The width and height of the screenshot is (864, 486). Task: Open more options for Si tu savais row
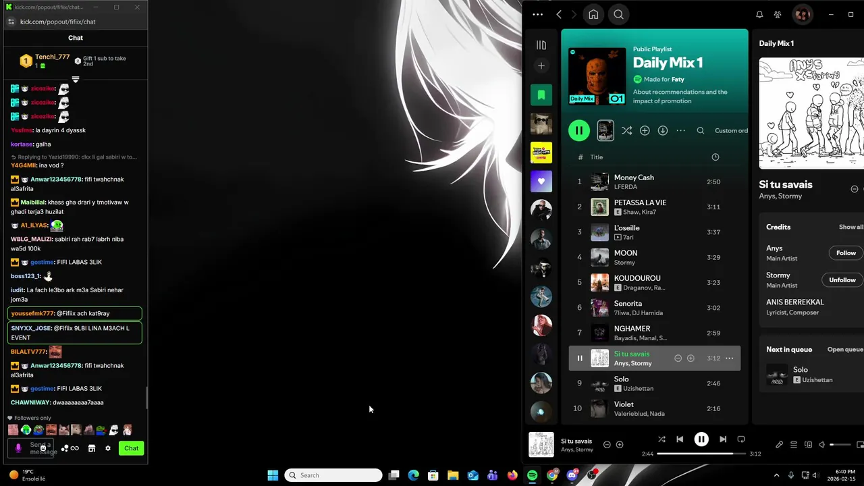click(729, 358)
